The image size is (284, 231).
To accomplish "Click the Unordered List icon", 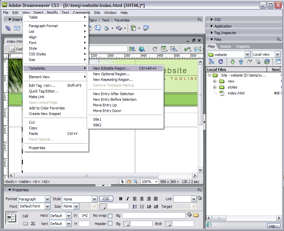I will (135, 206).
